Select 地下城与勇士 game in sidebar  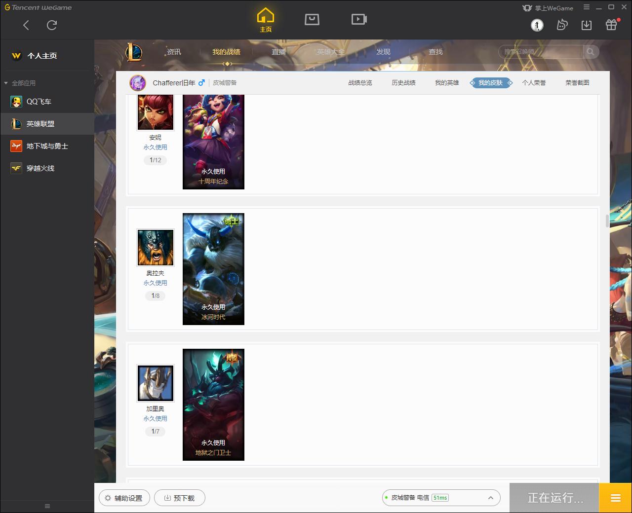(47, 146)
